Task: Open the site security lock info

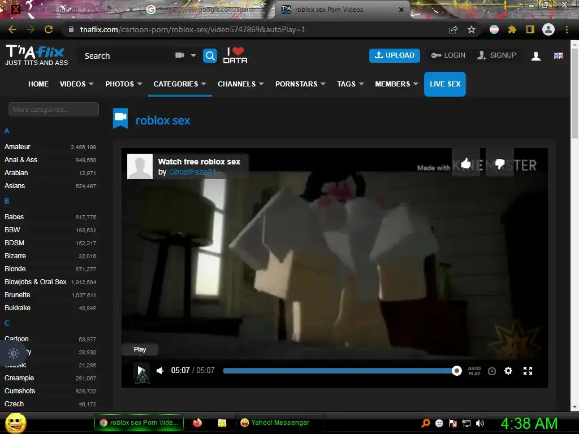Action: [x=71, y=29]
